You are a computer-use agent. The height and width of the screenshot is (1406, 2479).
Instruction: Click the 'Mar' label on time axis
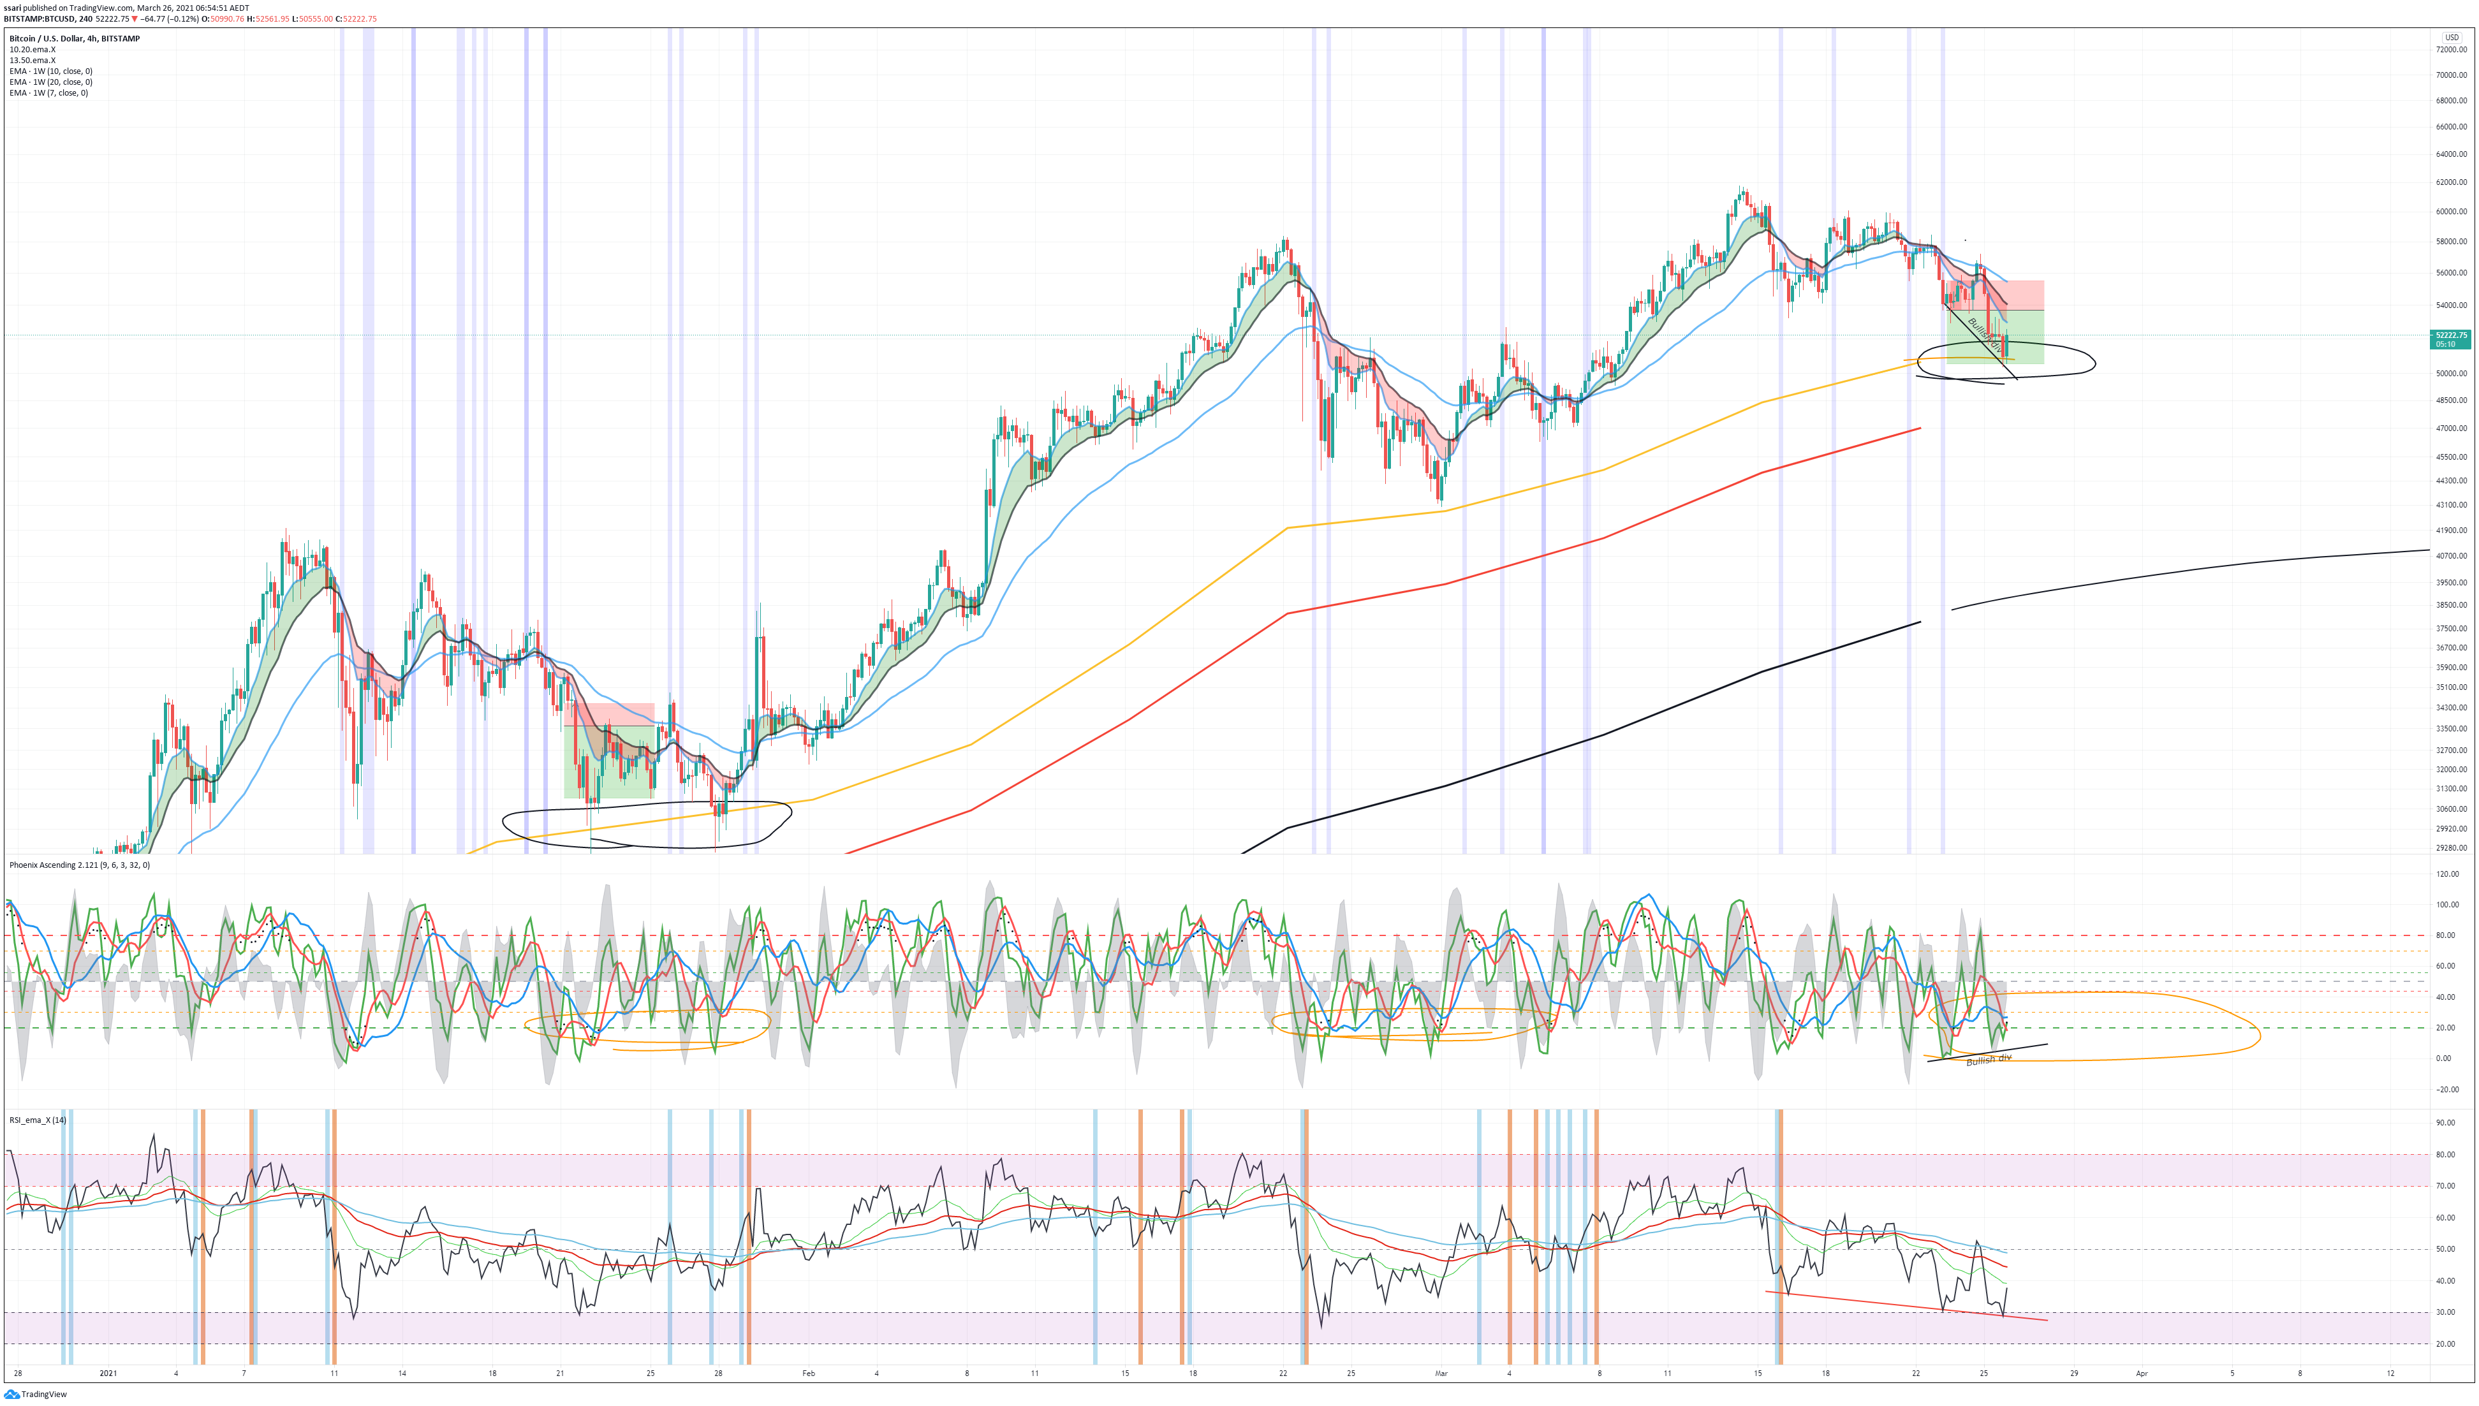pyautogui.click(x=1441, y=1373)
